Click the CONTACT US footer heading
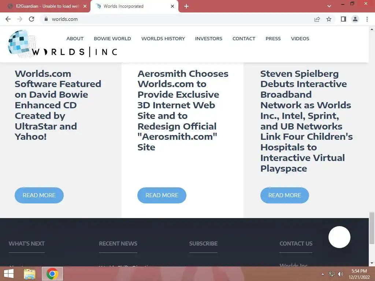Viewport: 375px width, 281px height. [x=296, y=243]
